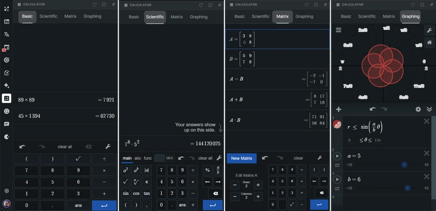Click the wrench icon in Basic panel
This screenshot has height=211, width=436.
point(108,147)
